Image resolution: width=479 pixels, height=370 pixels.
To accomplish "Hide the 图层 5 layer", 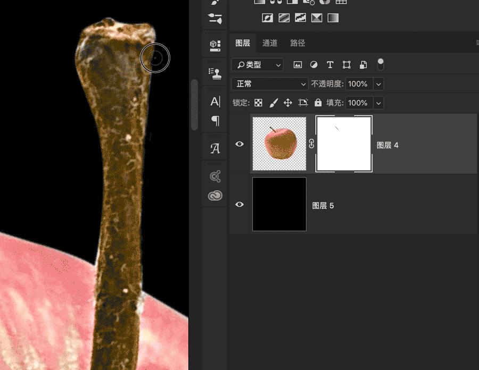I will 240,205.
